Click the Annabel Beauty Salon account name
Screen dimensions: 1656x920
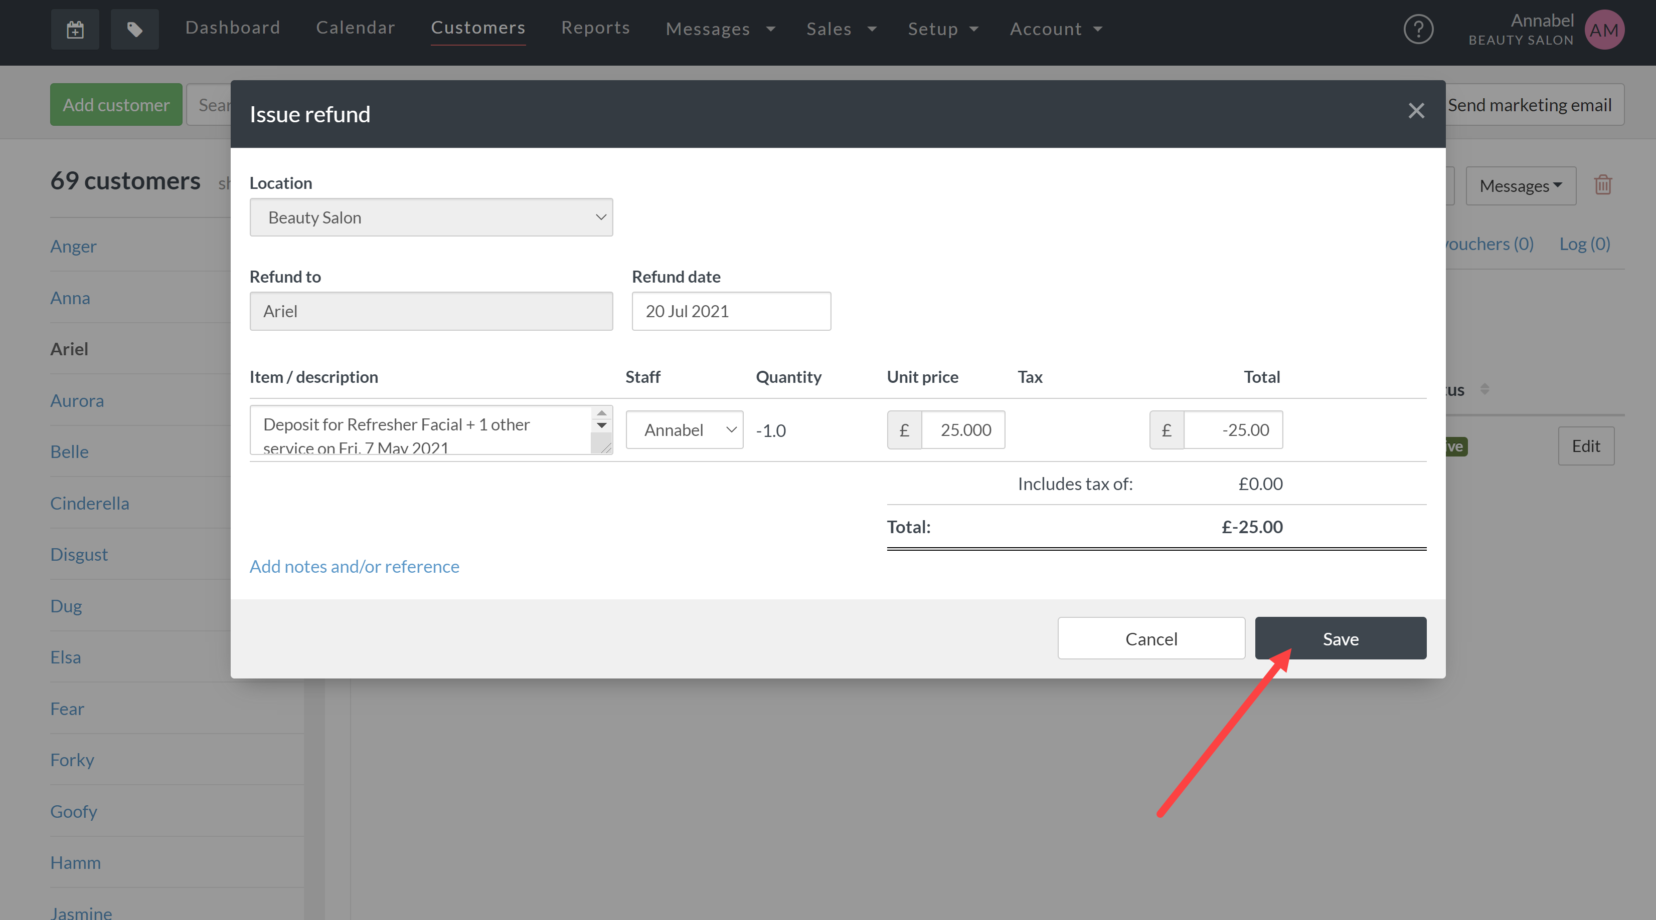click(1521, 30)
